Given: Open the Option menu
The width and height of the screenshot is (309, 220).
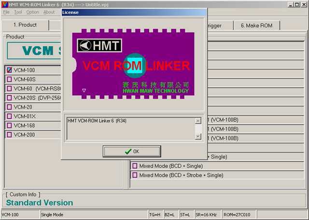Looking at the screenshot, I should (32, 12).
